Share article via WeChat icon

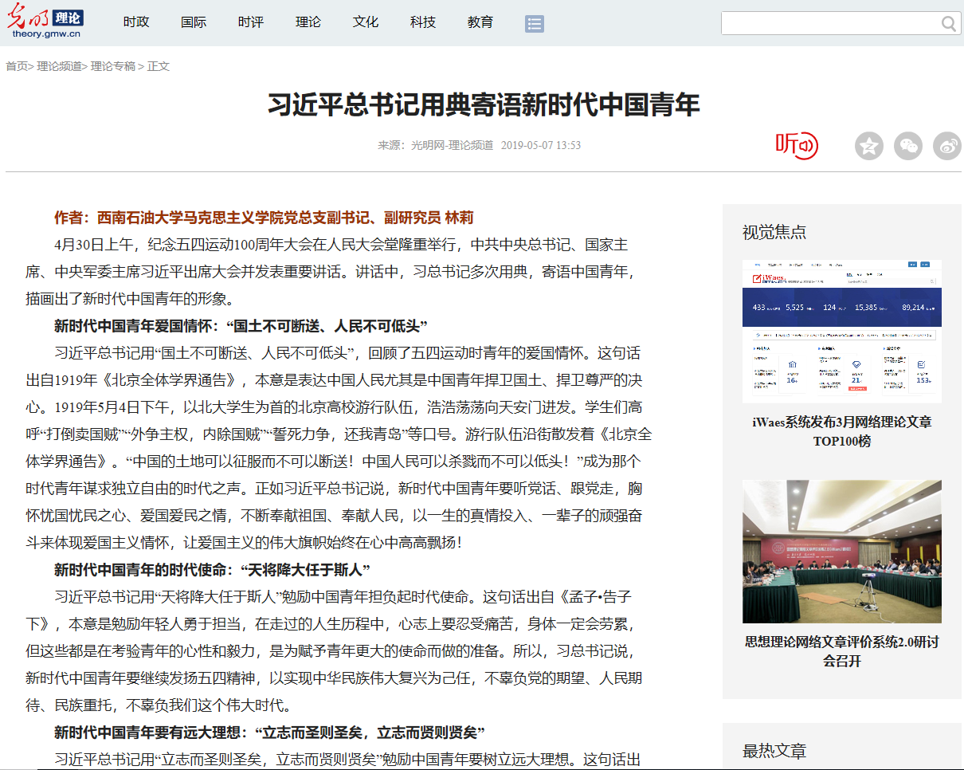[908, 146]
